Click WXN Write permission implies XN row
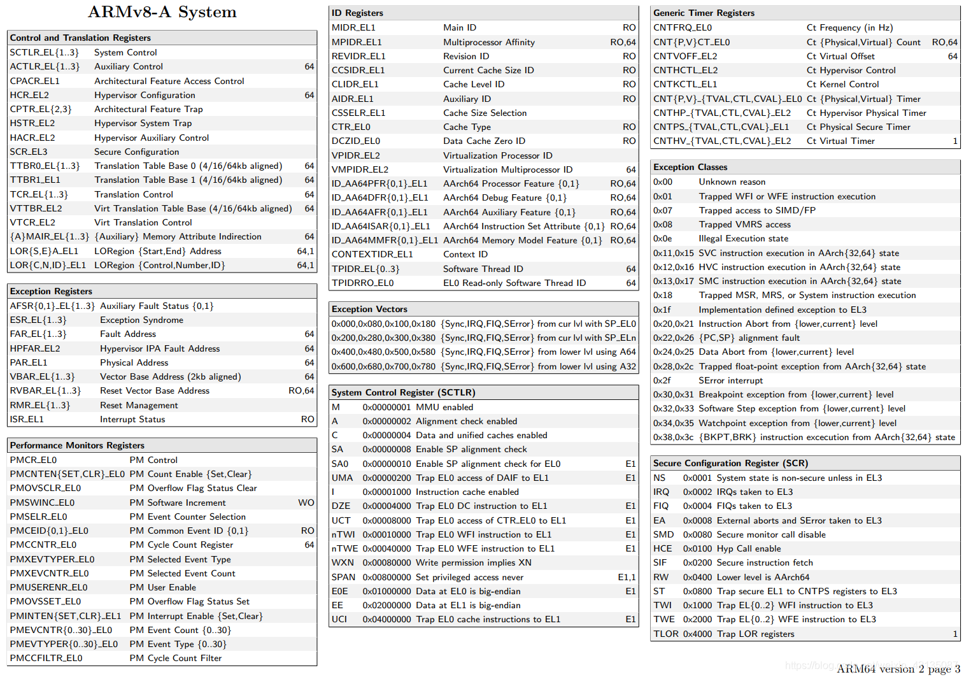964x677 pixels. coord(484,562)
